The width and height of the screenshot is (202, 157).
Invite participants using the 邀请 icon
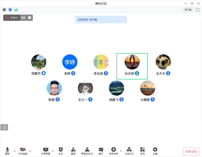pos(73,150)
